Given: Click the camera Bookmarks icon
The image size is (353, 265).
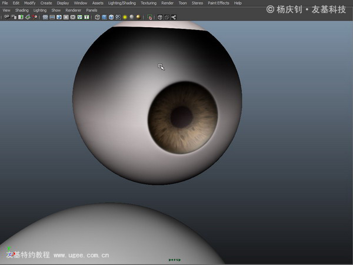Looking at the screenshot, I should (x=21, y=17).
